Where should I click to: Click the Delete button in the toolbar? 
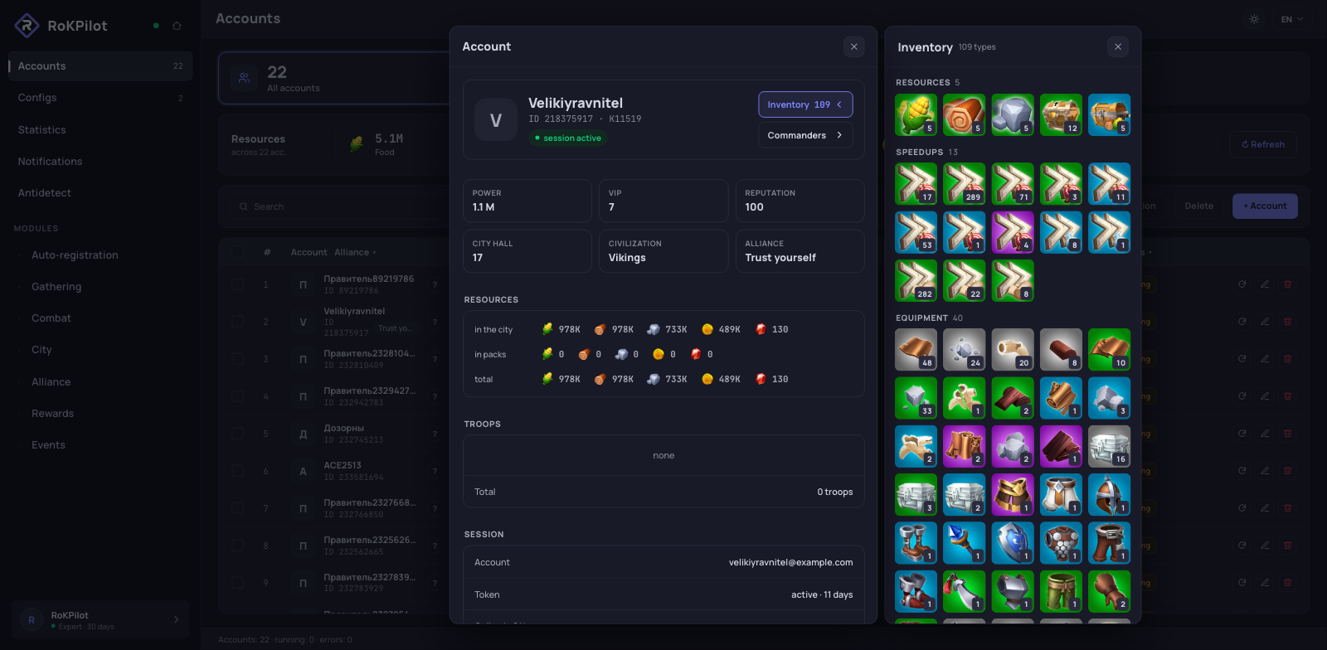click(x=1198, y=206)
